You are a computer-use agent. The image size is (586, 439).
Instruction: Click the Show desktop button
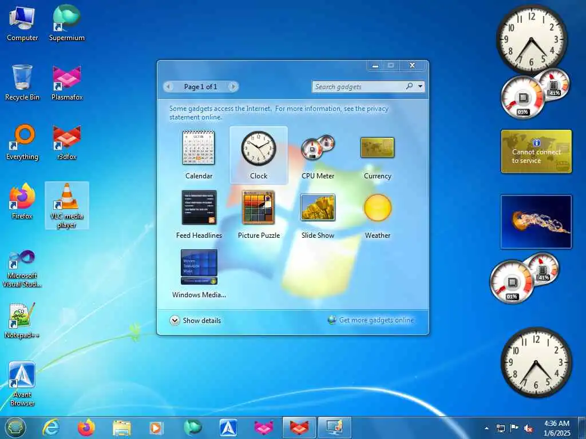[582, 428]
